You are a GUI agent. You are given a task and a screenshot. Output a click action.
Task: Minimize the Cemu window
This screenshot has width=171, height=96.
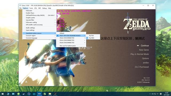pyautogui.click(x=143, y=5)
